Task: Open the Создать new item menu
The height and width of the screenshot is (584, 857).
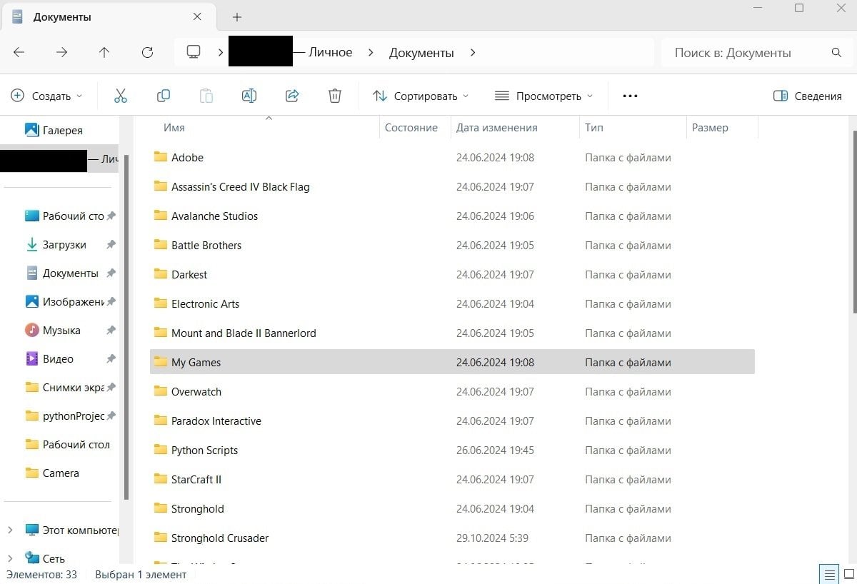Action: click(46, 96)
